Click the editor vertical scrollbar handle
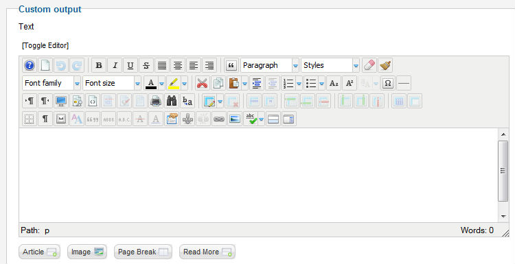Viewport: 515px width, 264px height. point(503,171)
